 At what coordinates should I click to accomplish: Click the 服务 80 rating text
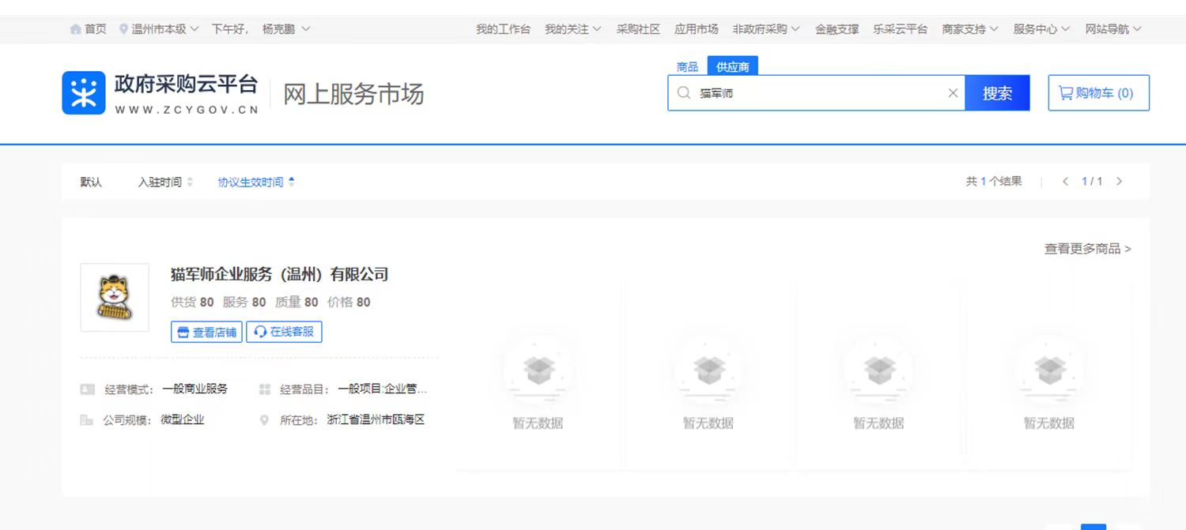point(244,303)
